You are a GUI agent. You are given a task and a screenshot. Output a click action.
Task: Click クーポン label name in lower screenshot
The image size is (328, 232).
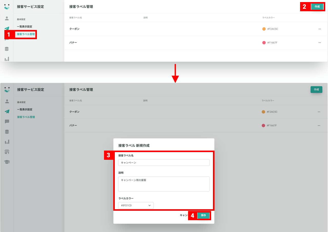74,112
